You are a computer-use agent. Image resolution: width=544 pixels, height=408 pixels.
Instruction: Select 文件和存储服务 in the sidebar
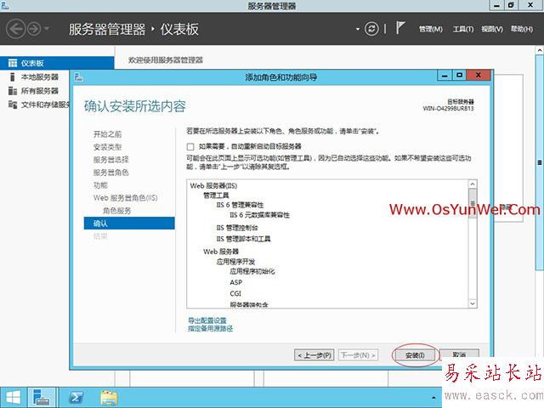coord(45,105)
